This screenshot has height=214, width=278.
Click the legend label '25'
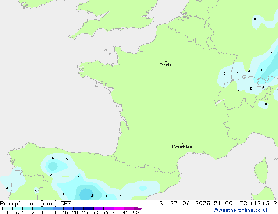coord(85,212)
